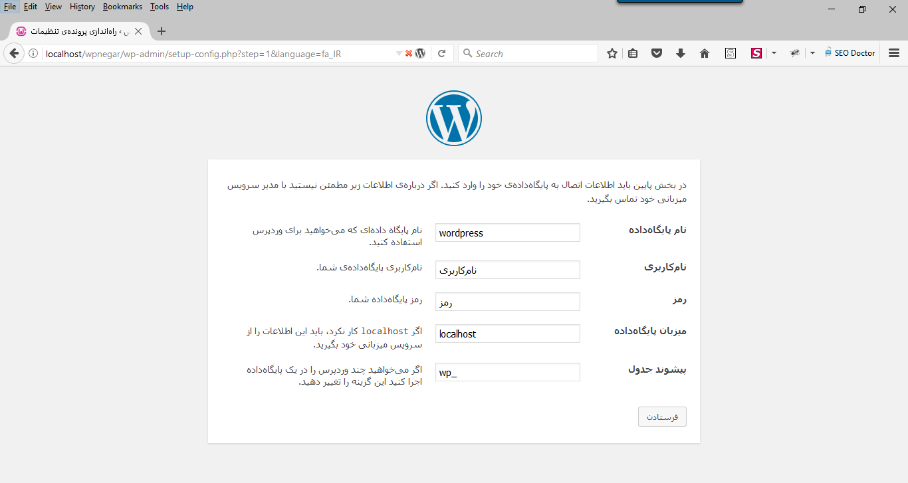Screen dimensions: 908x483
Task: Open the Edit menu
Action: click(31, 7)
